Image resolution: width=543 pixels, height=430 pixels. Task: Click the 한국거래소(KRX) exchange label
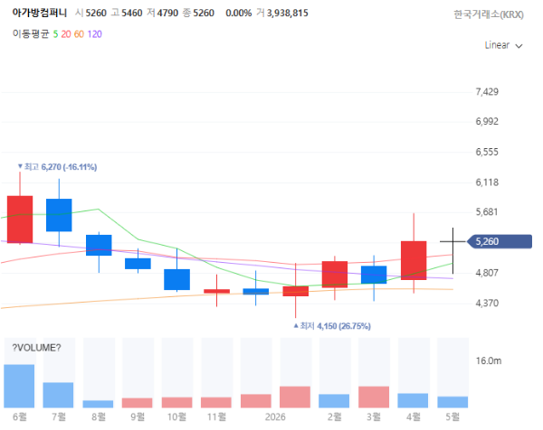[489, 14]
